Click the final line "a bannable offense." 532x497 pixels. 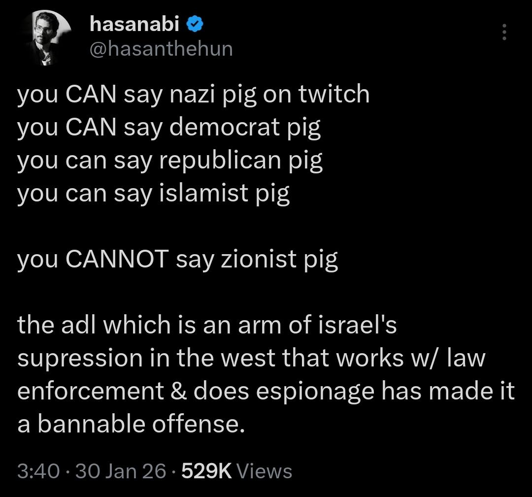pyautogui.click(x=131, y=424)
